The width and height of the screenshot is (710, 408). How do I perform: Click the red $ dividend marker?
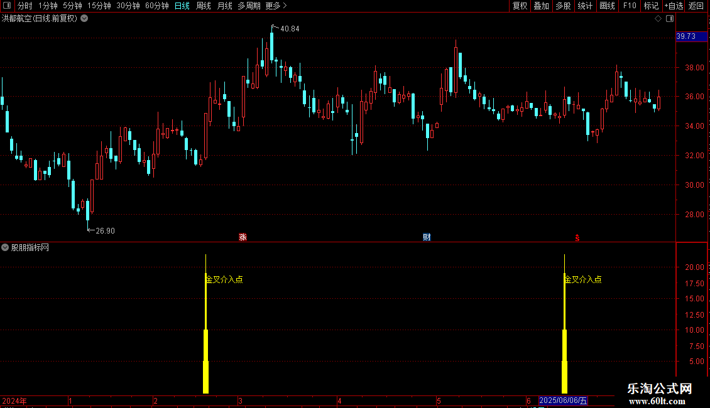click(x=577, y=237)
